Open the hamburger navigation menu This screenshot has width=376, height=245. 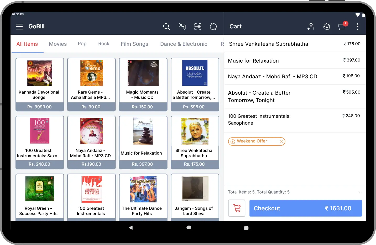(19, 27)
